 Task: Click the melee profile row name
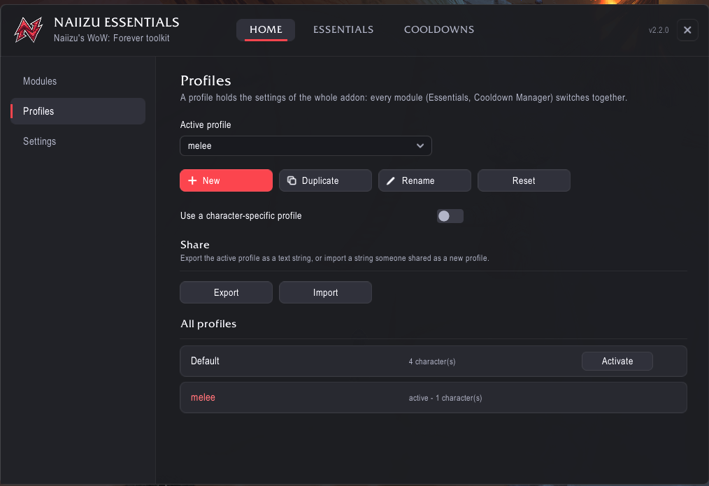[203, 397]
